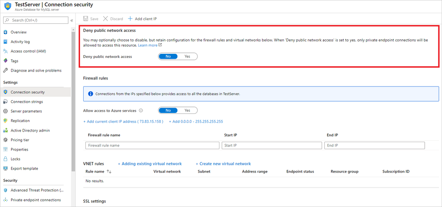Click the Properties bars icon
The width and height of the screenshot is (442, 207).
(5, 149)
